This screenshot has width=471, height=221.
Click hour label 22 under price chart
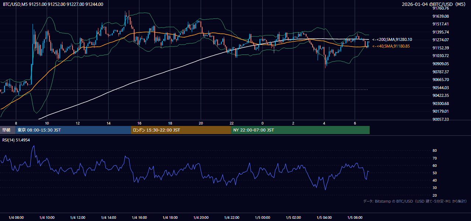[x=231, y=123]
